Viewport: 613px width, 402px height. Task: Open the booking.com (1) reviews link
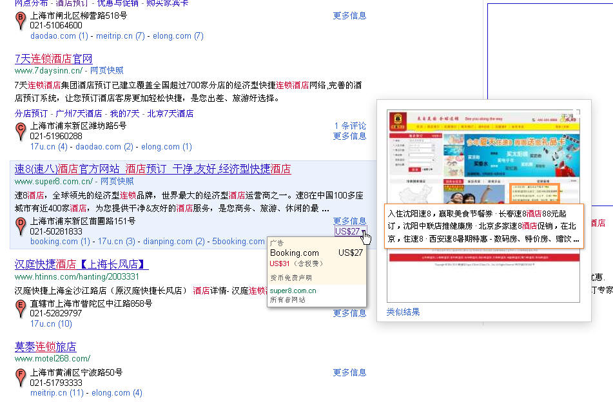point(60,242)
